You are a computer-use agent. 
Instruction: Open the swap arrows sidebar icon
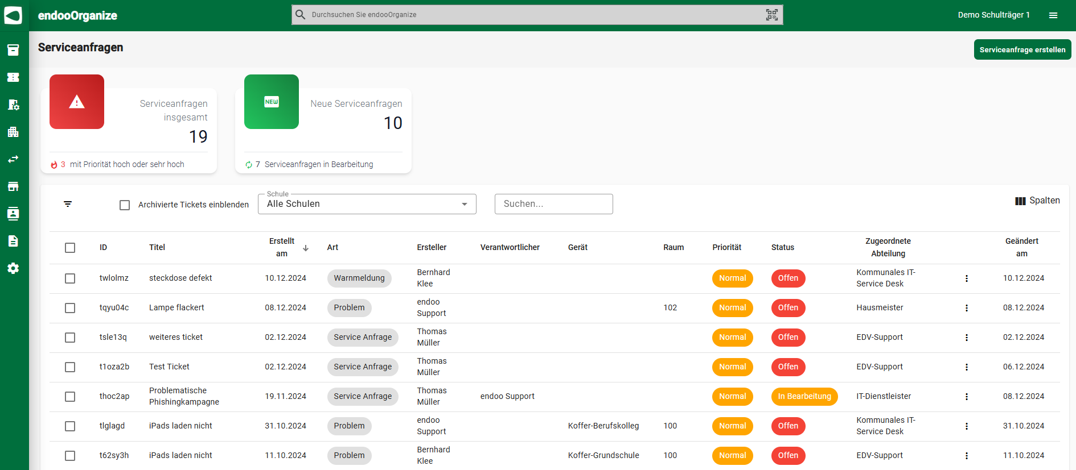click(x=13, y=159)
